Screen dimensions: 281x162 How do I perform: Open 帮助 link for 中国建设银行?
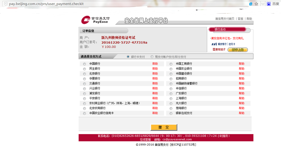(x=242, y=73)
